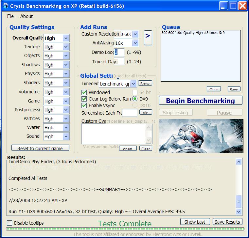Image resolution: width=249 pixels, height=238 pixels.
Task: Click Results scrollbar down arrow
Action: (239, 211)
